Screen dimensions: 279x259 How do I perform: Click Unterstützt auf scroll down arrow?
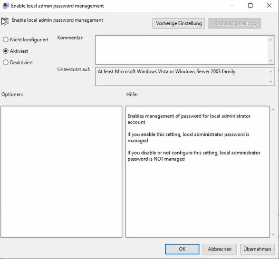pyautogui.click(x=270, y=82)
